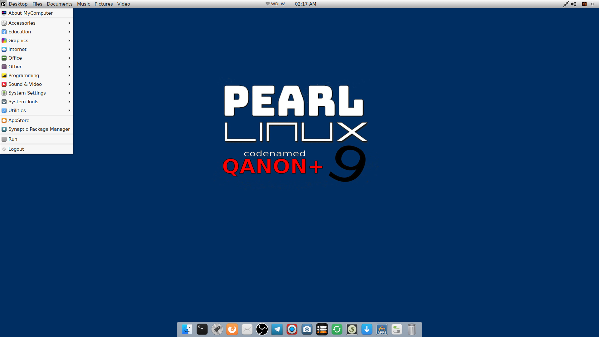The image size is (599, 337).
Task: Open the blue download arrow dock icon
Action: (x=367, y=329)
